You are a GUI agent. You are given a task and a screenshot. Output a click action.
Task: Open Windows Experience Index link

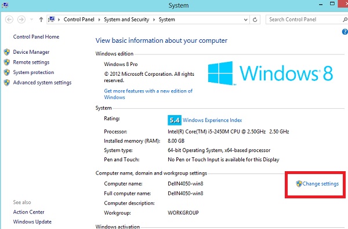(x=212, y=120)
